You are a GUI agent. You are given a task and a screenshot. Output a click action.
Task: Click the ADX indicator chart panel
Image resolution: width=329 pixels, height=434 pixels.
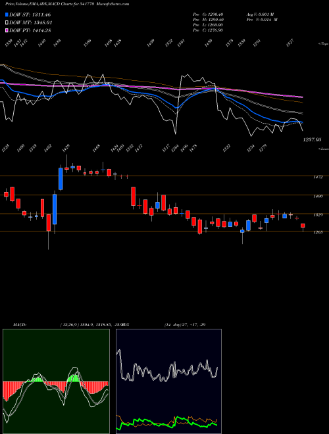(x=168, y=381)
